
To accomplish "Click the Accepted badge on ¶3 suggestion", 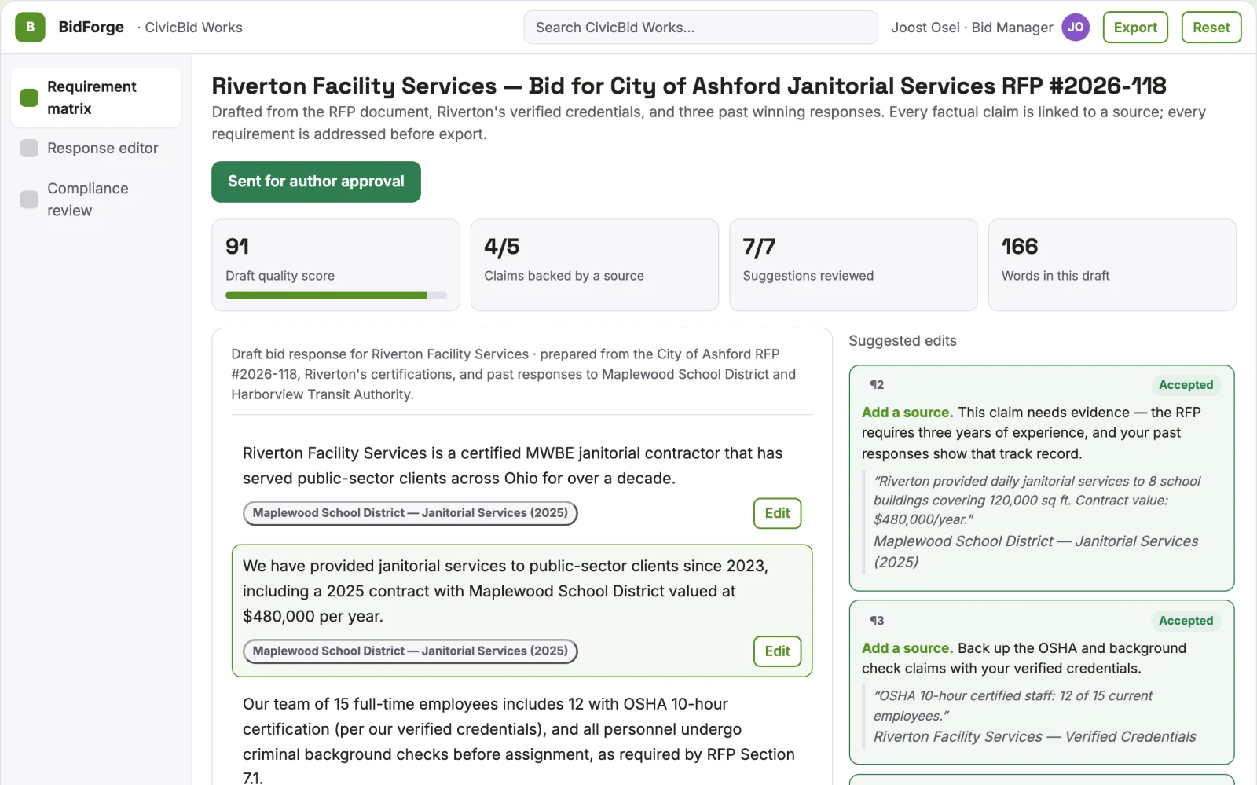I will 1186,621.
